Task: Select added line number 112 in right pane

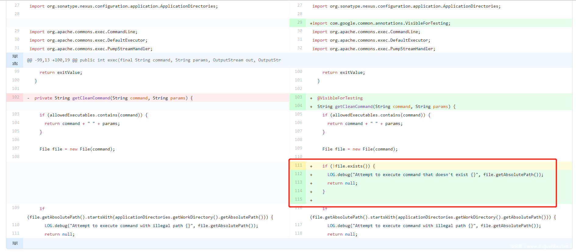Action: (x=298, y=174)
